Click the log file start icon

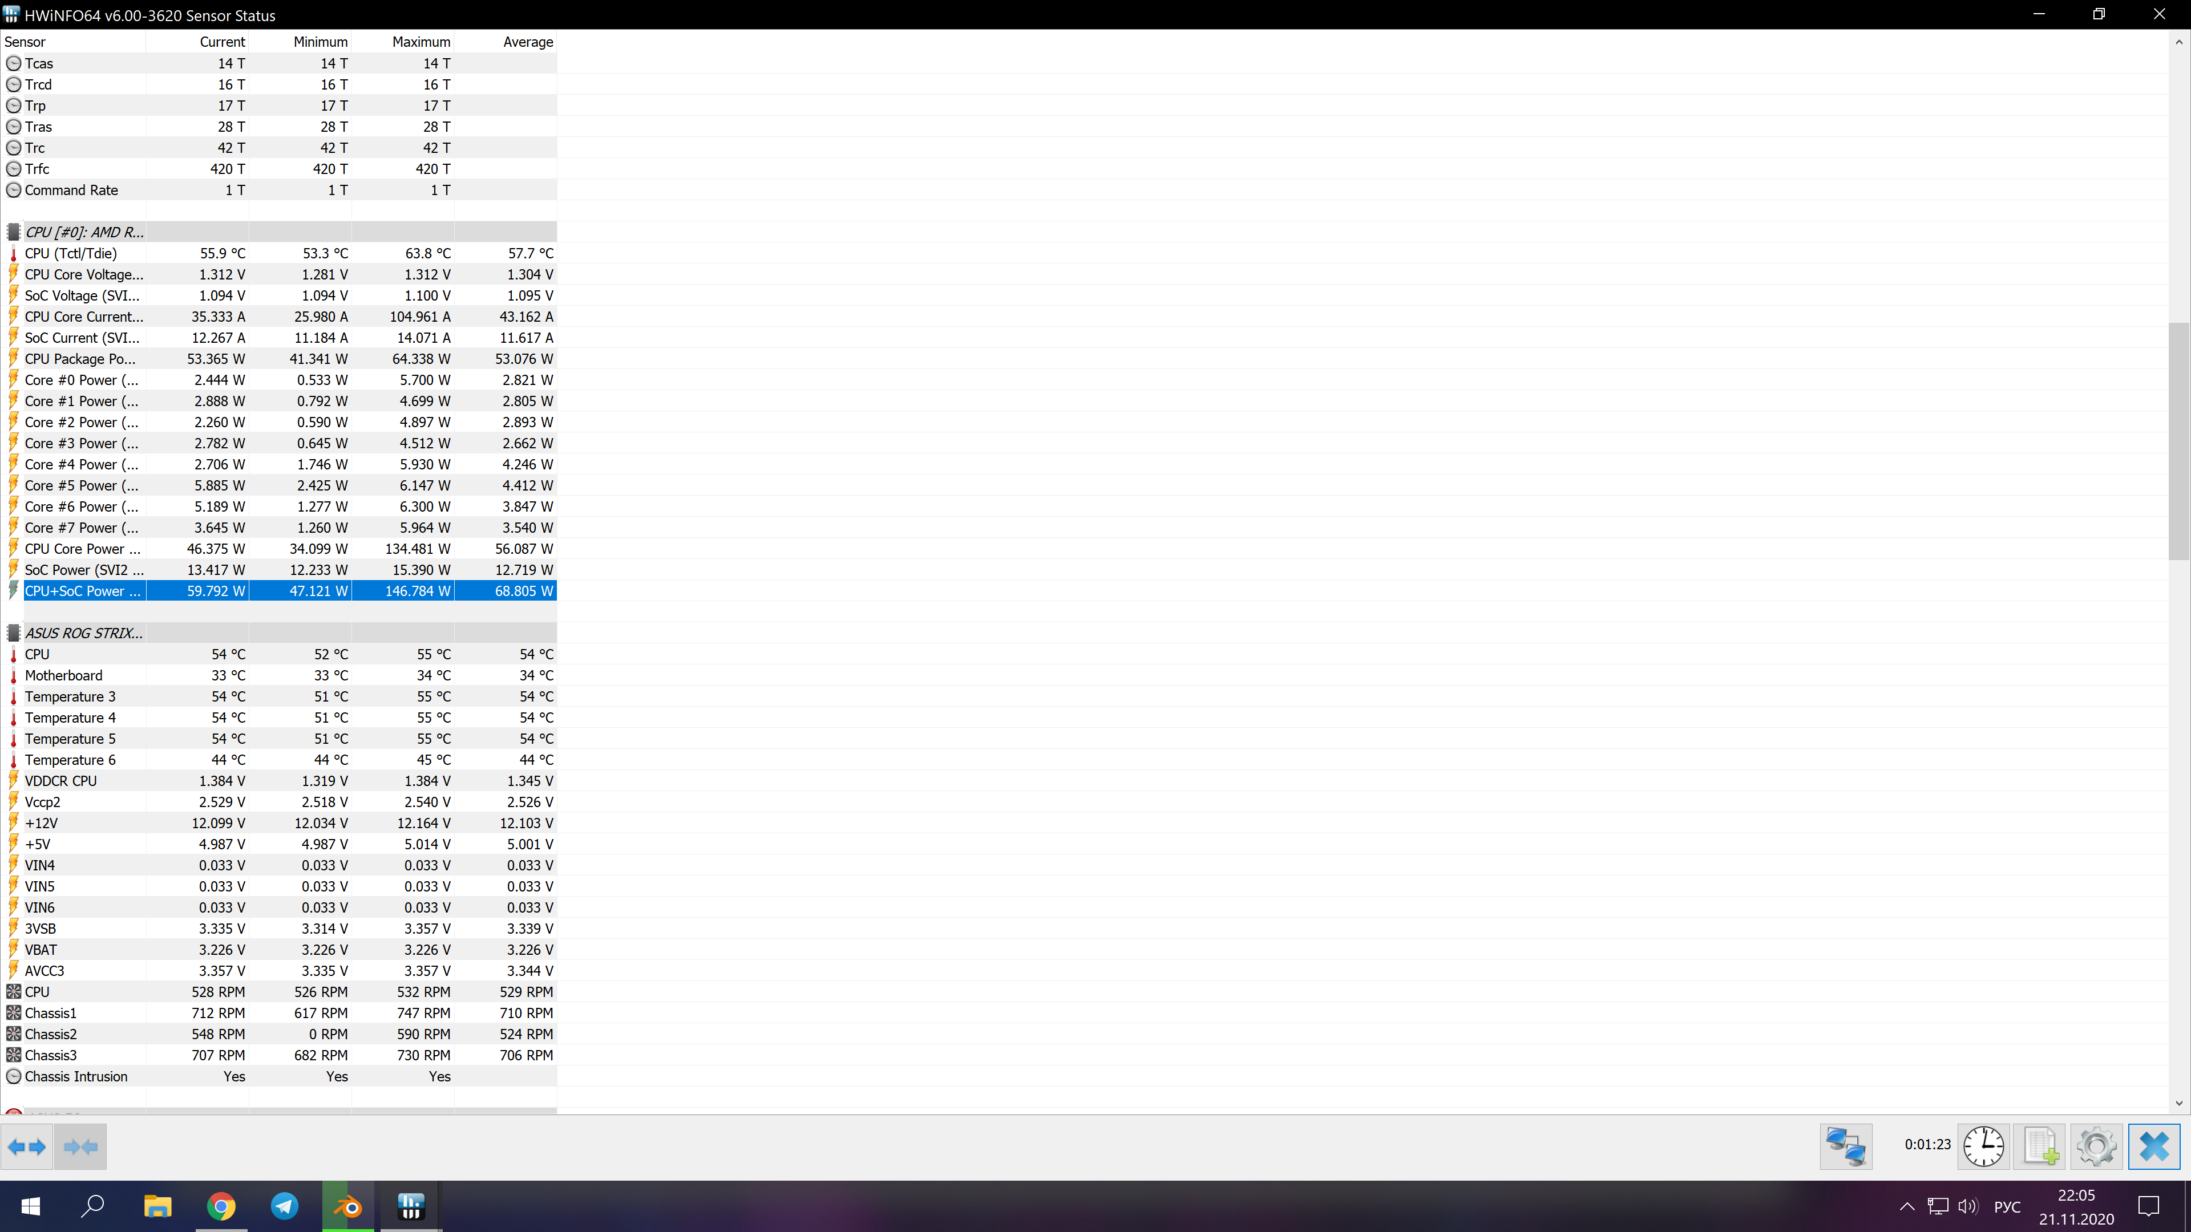point(2040,1146)
